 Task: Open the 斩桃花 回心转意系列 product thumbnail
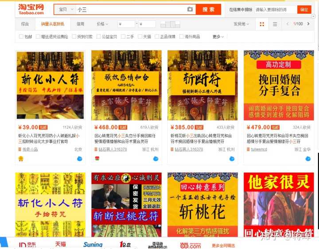[x=202, y=205]
